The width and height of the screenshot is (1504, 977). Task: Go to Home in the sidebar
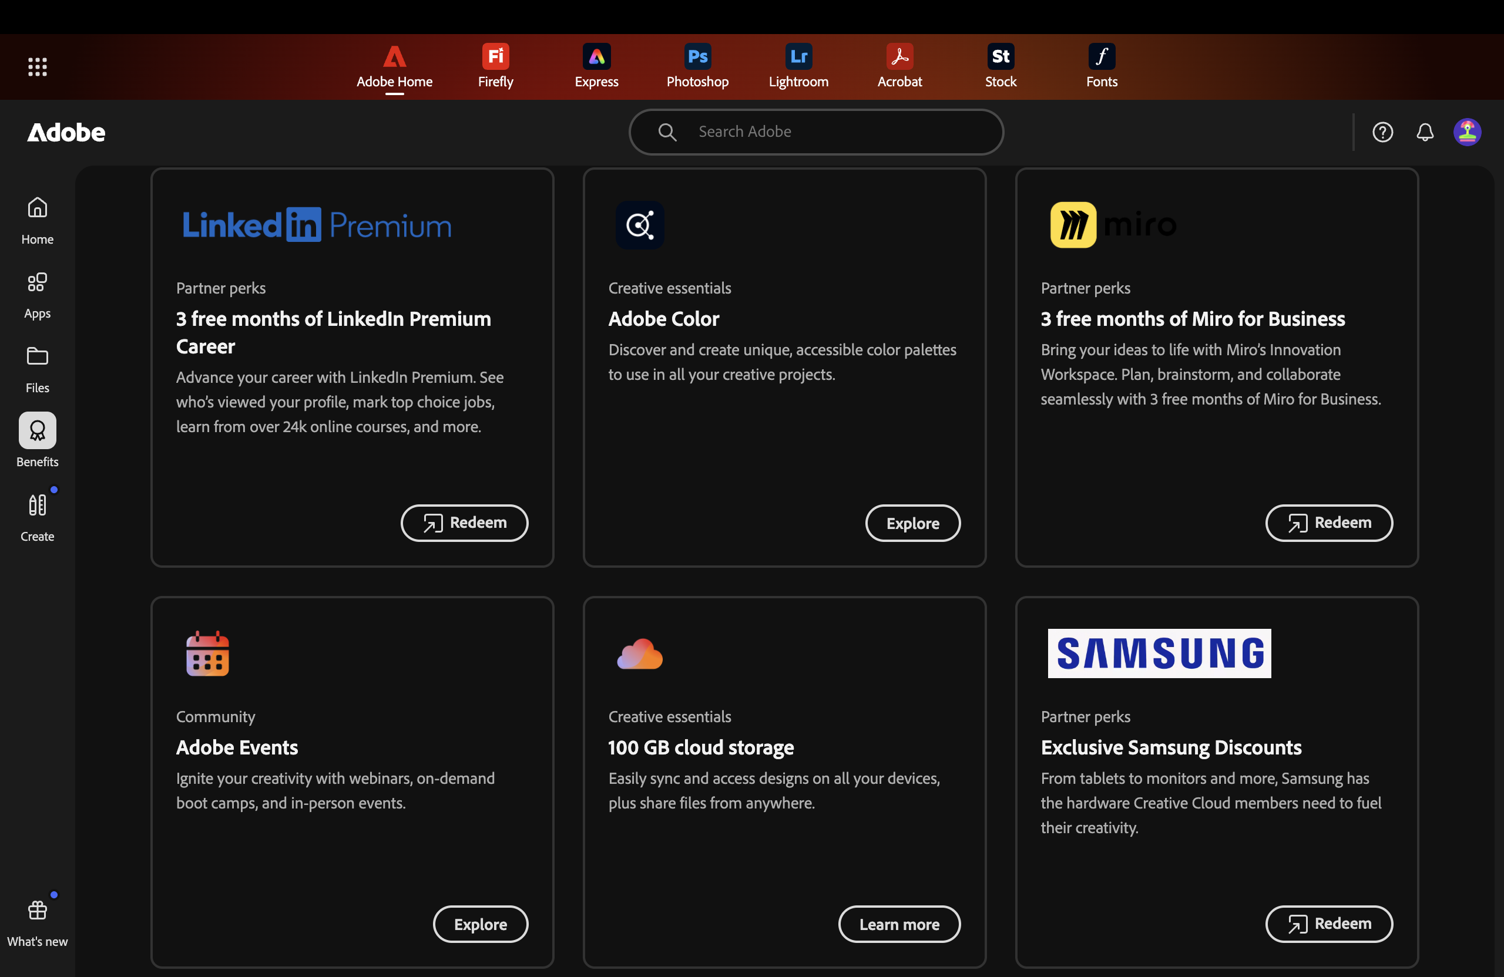37,220
